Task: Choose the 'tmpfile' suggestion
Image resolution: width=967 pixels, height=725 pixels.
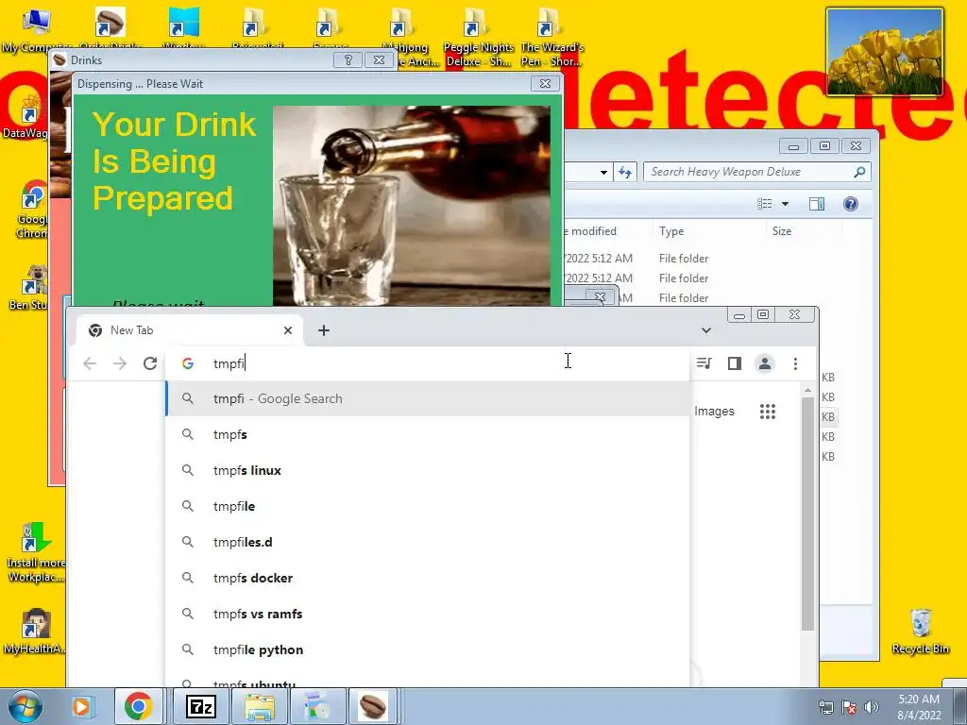Action: pyautogui.click(x=427, y=506)
